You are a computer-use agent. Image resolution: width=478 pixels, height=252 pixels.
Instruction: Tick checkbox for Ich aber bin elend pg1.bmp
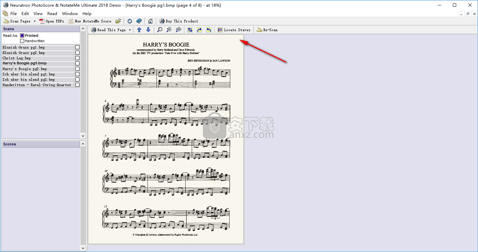tap(77, 74)
